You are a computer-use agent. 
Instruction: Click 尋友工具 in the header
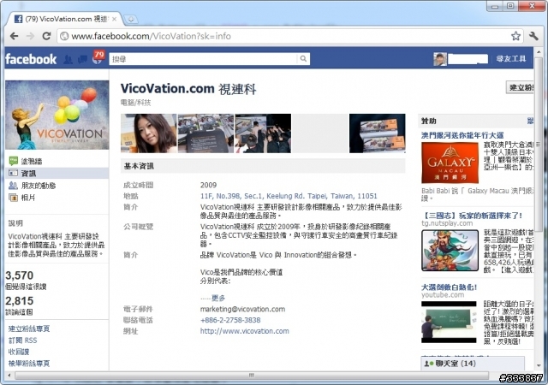pos(511,59)
